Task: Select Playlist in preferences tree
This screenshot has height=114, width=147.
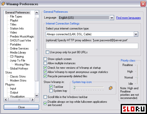Action: (14, 20)
